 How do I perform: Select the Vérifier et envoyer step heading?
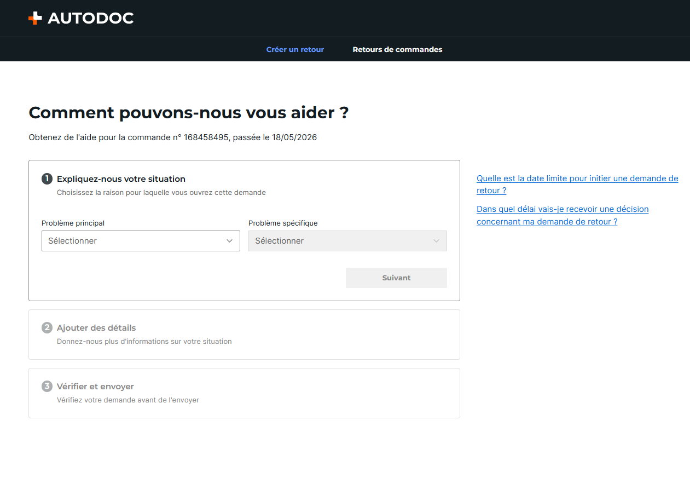tap(95, 387)
